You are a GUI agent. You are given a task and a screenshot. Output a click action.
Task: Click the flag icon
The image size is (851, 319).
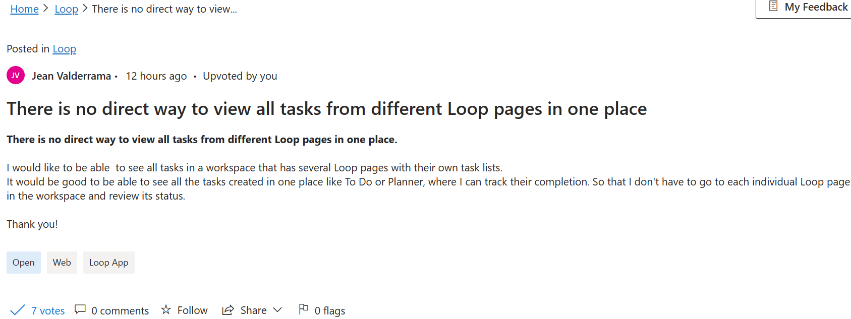pyautogui.click(x=304, y=309)
